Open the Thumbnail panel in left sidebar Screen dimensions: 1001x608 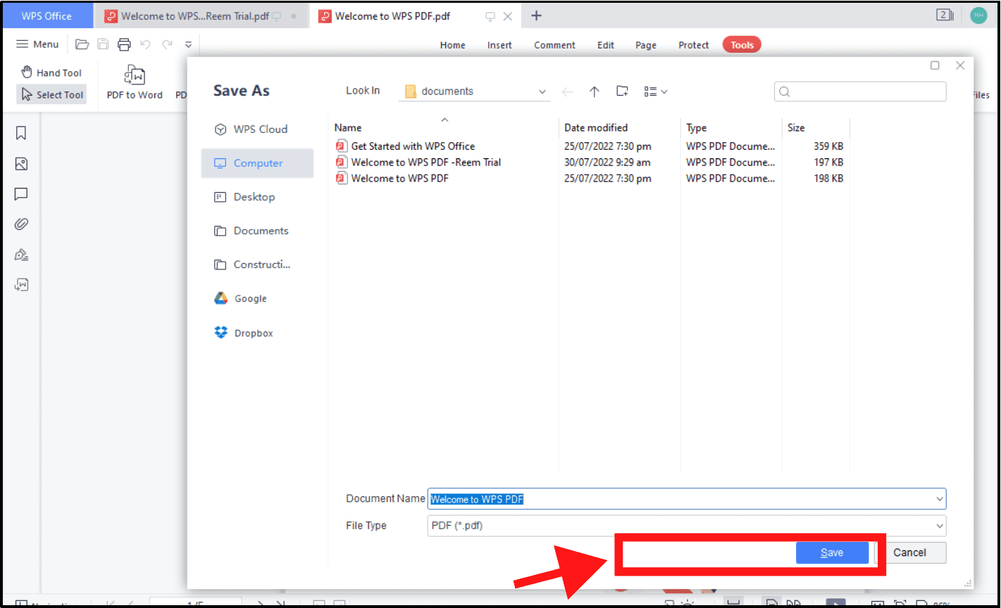(x=21, y=164)
